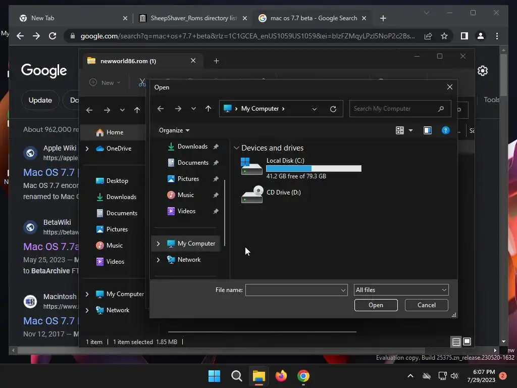Open the All files type dropdown
Screen dimensions: 517x388
[x=401, y=290]
